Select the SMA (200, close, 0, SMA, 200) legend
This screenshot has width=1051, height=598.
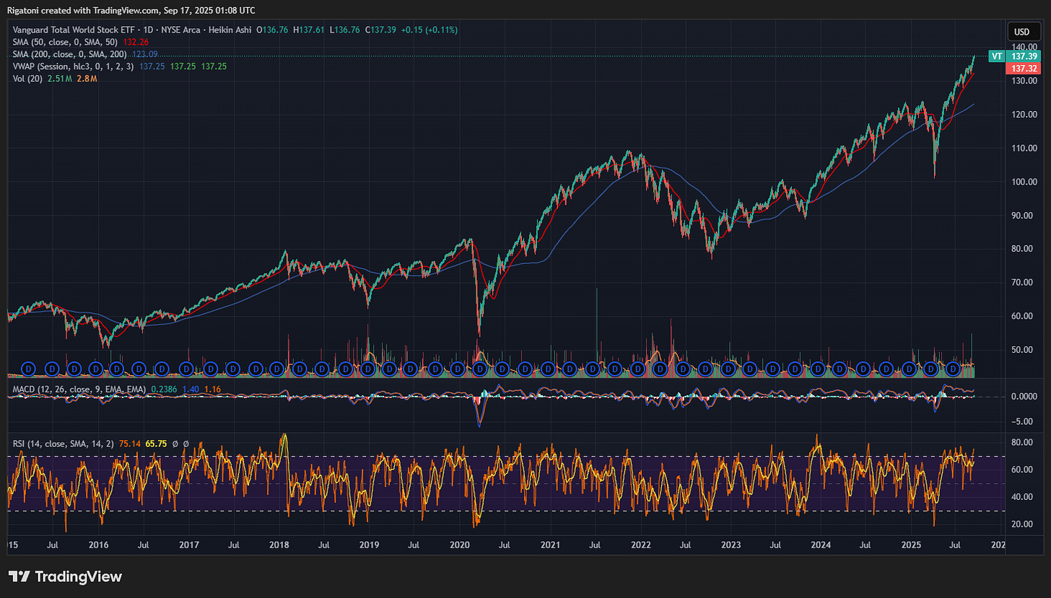tap(70, 54)
